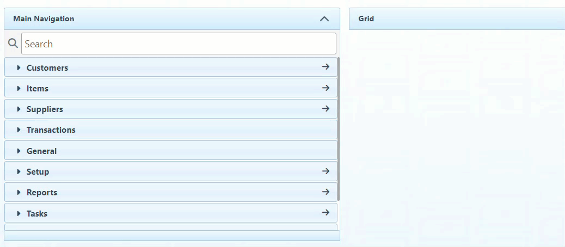Viewport: 565px width, 247px height.
Task: Select the Reports label in navigation
Action: [x=41, y=193]
